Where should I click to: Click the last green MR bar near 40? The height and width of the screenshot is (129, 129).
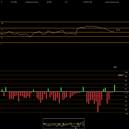pyautogui.click(x=115, y=88)
